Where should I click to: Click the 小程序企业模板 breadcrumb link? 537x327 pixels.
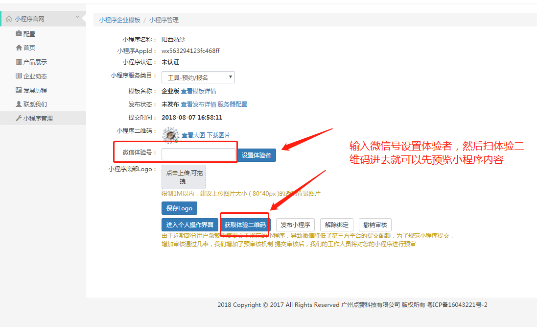(x=119, y=20)
